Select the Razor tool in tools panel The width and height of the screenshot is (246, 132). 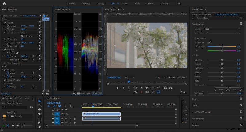39,114
